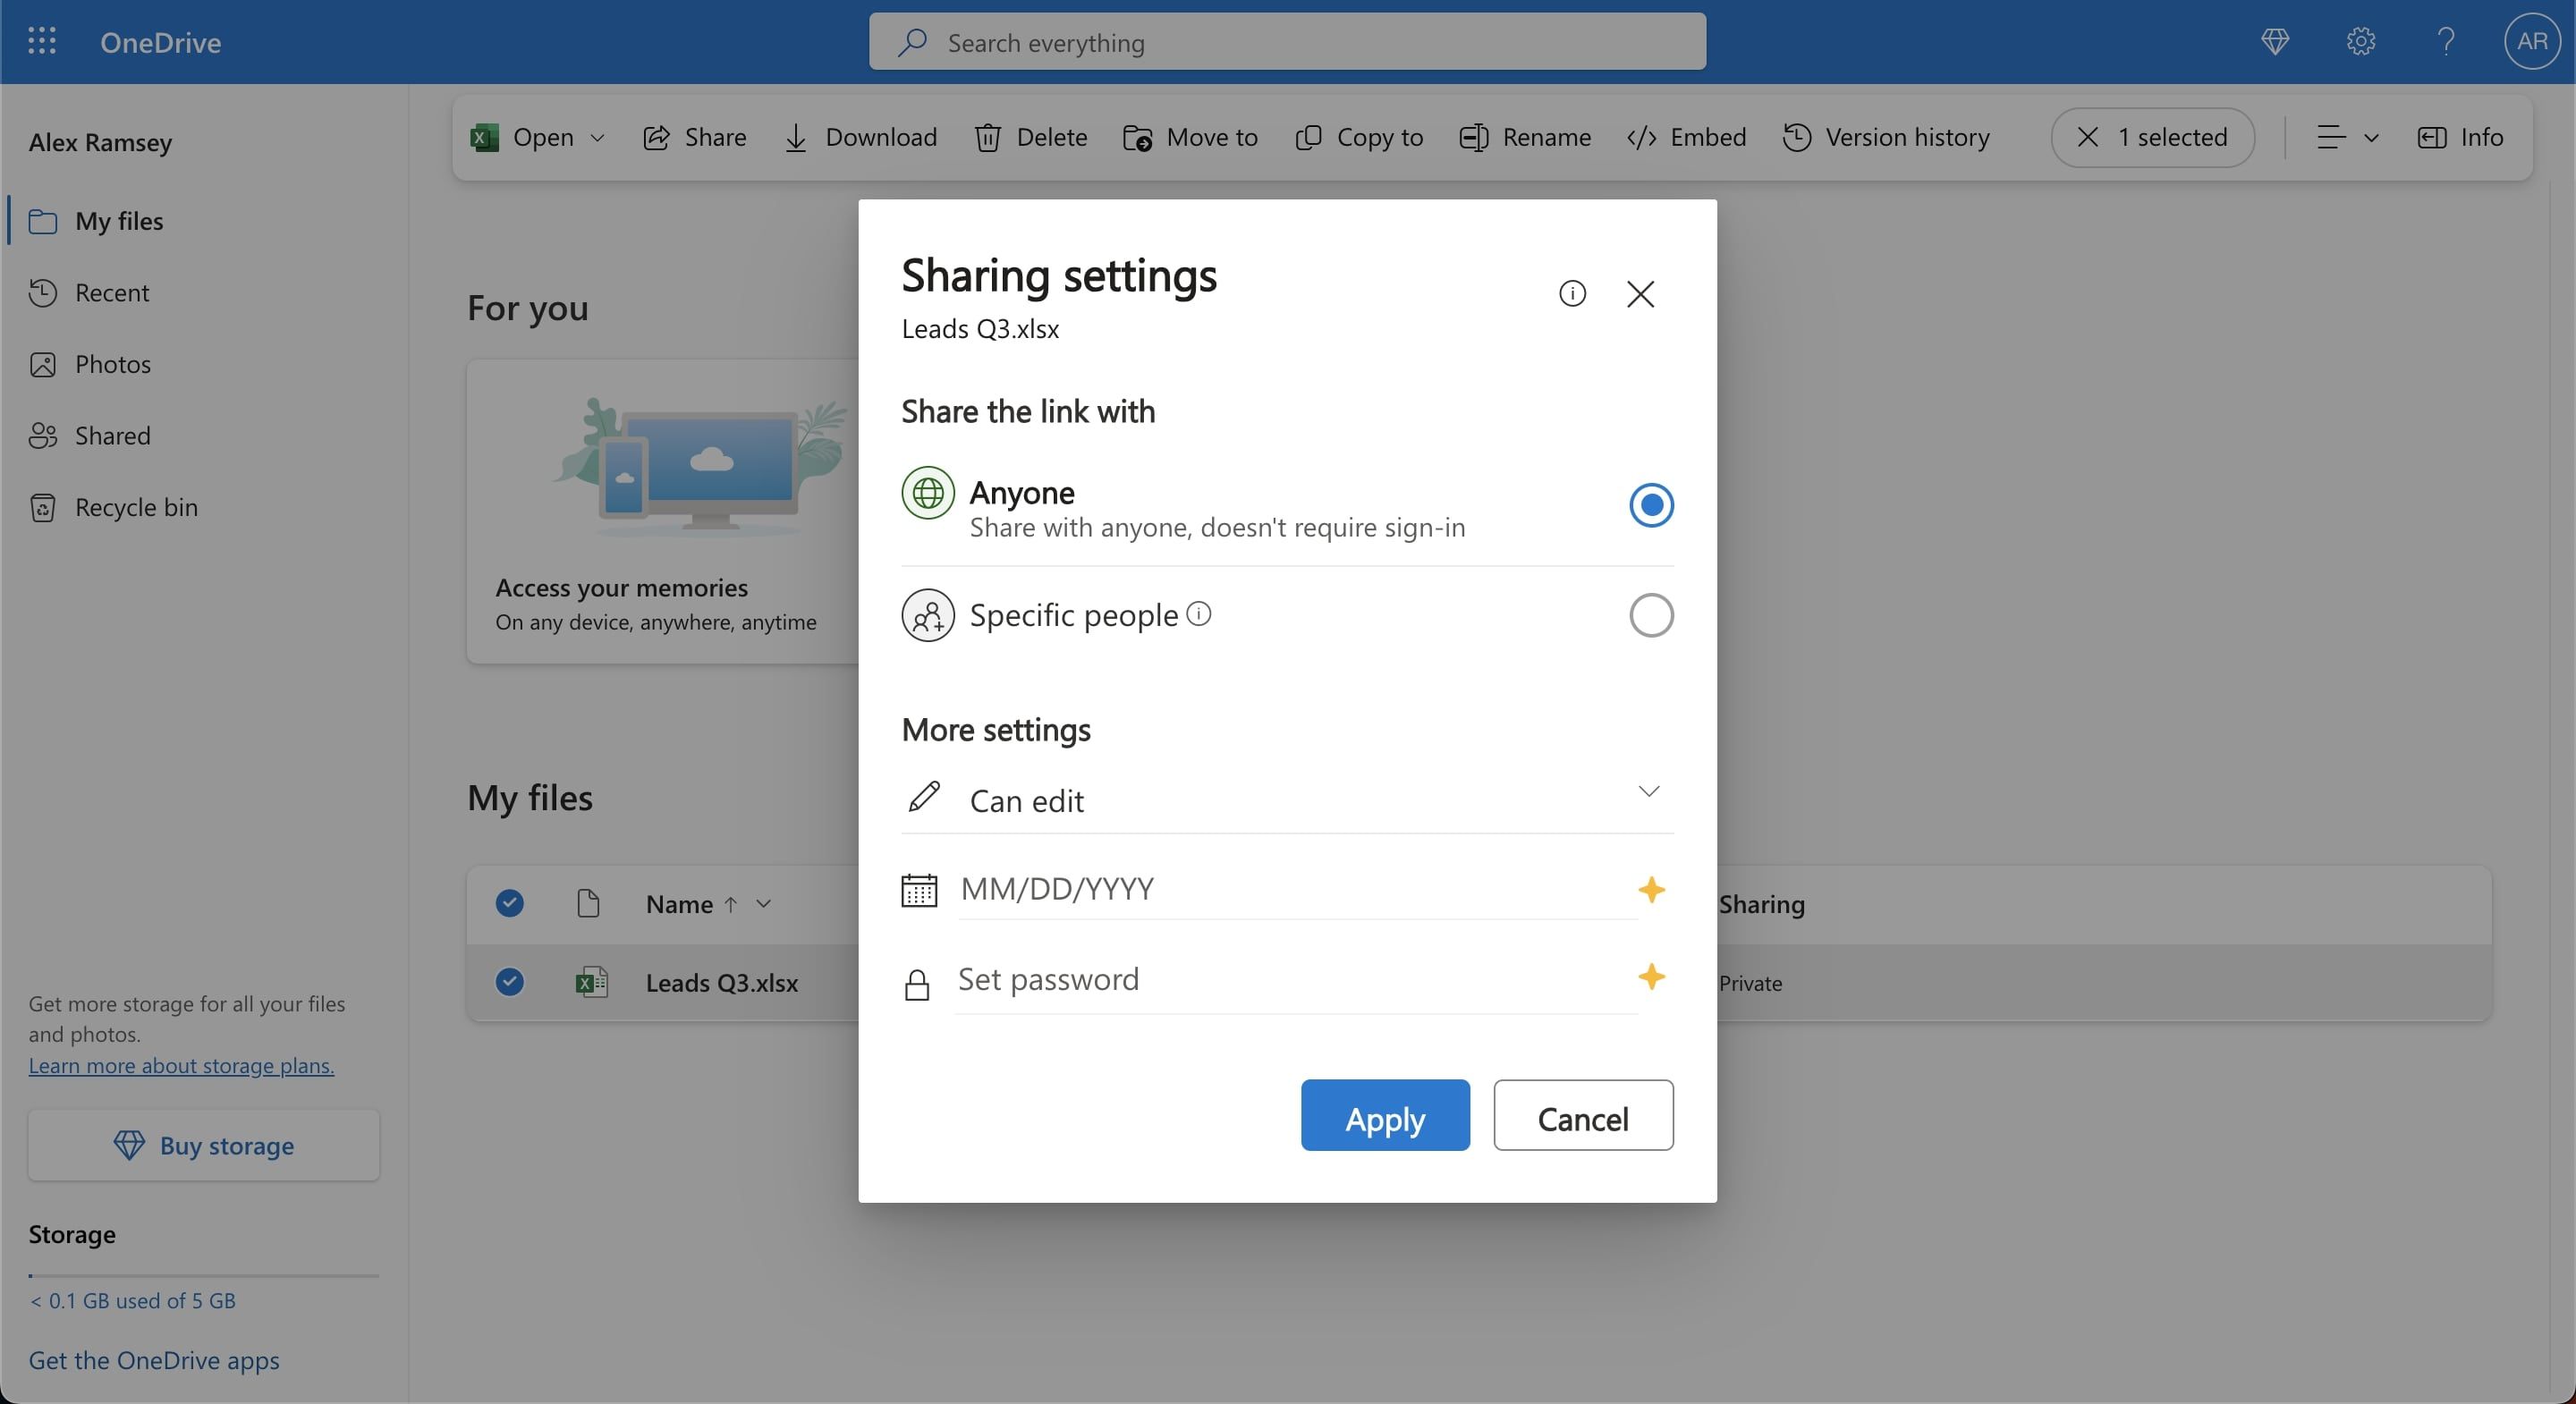2576x1404 pixels.
Task: Deselect the Leads Q3.xlsx checkbox
Action: [x=509, y=982]
